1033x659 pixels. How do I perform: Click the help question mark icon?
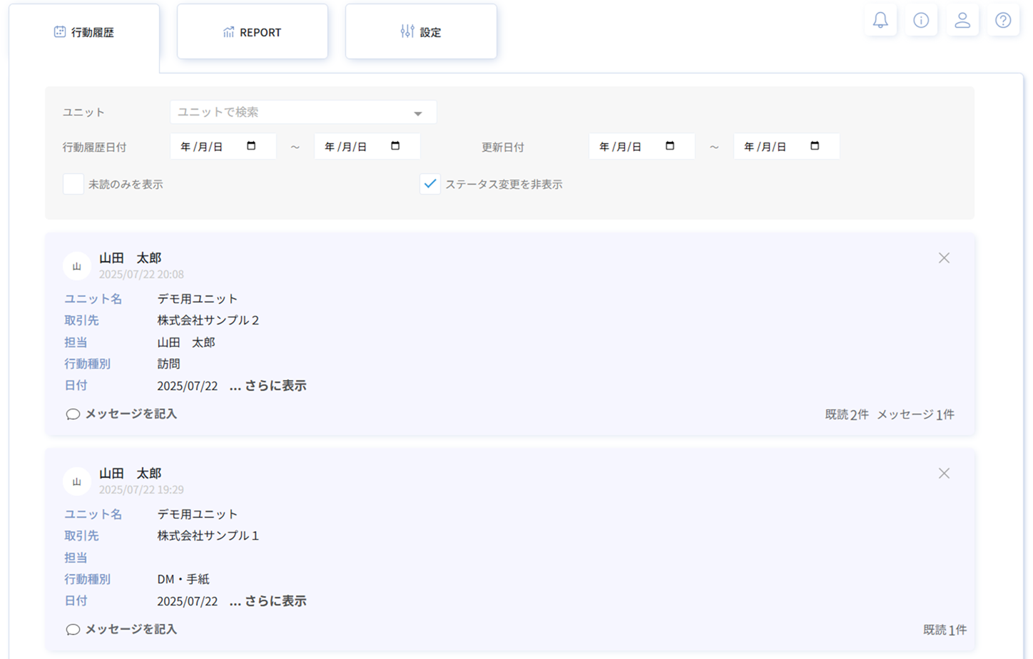[1003, 21]
